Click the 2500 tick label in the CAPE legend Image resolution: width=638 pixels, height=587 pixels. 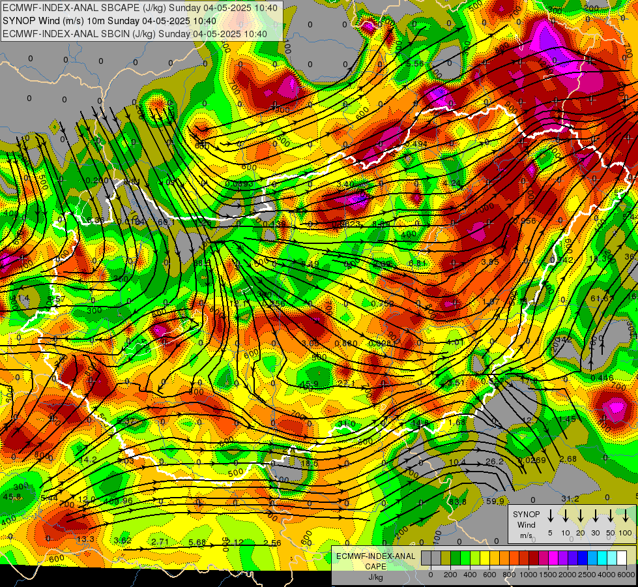point(587,575)
